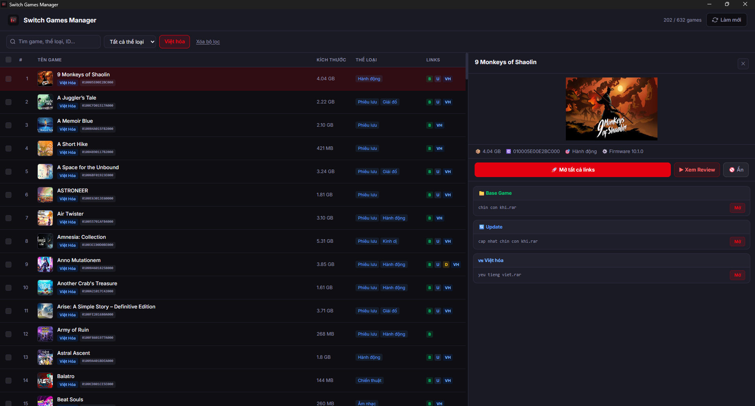Click the U link badge for ASTRONEER
Viewport: 755px width, 406px height.
click(438, 195)
